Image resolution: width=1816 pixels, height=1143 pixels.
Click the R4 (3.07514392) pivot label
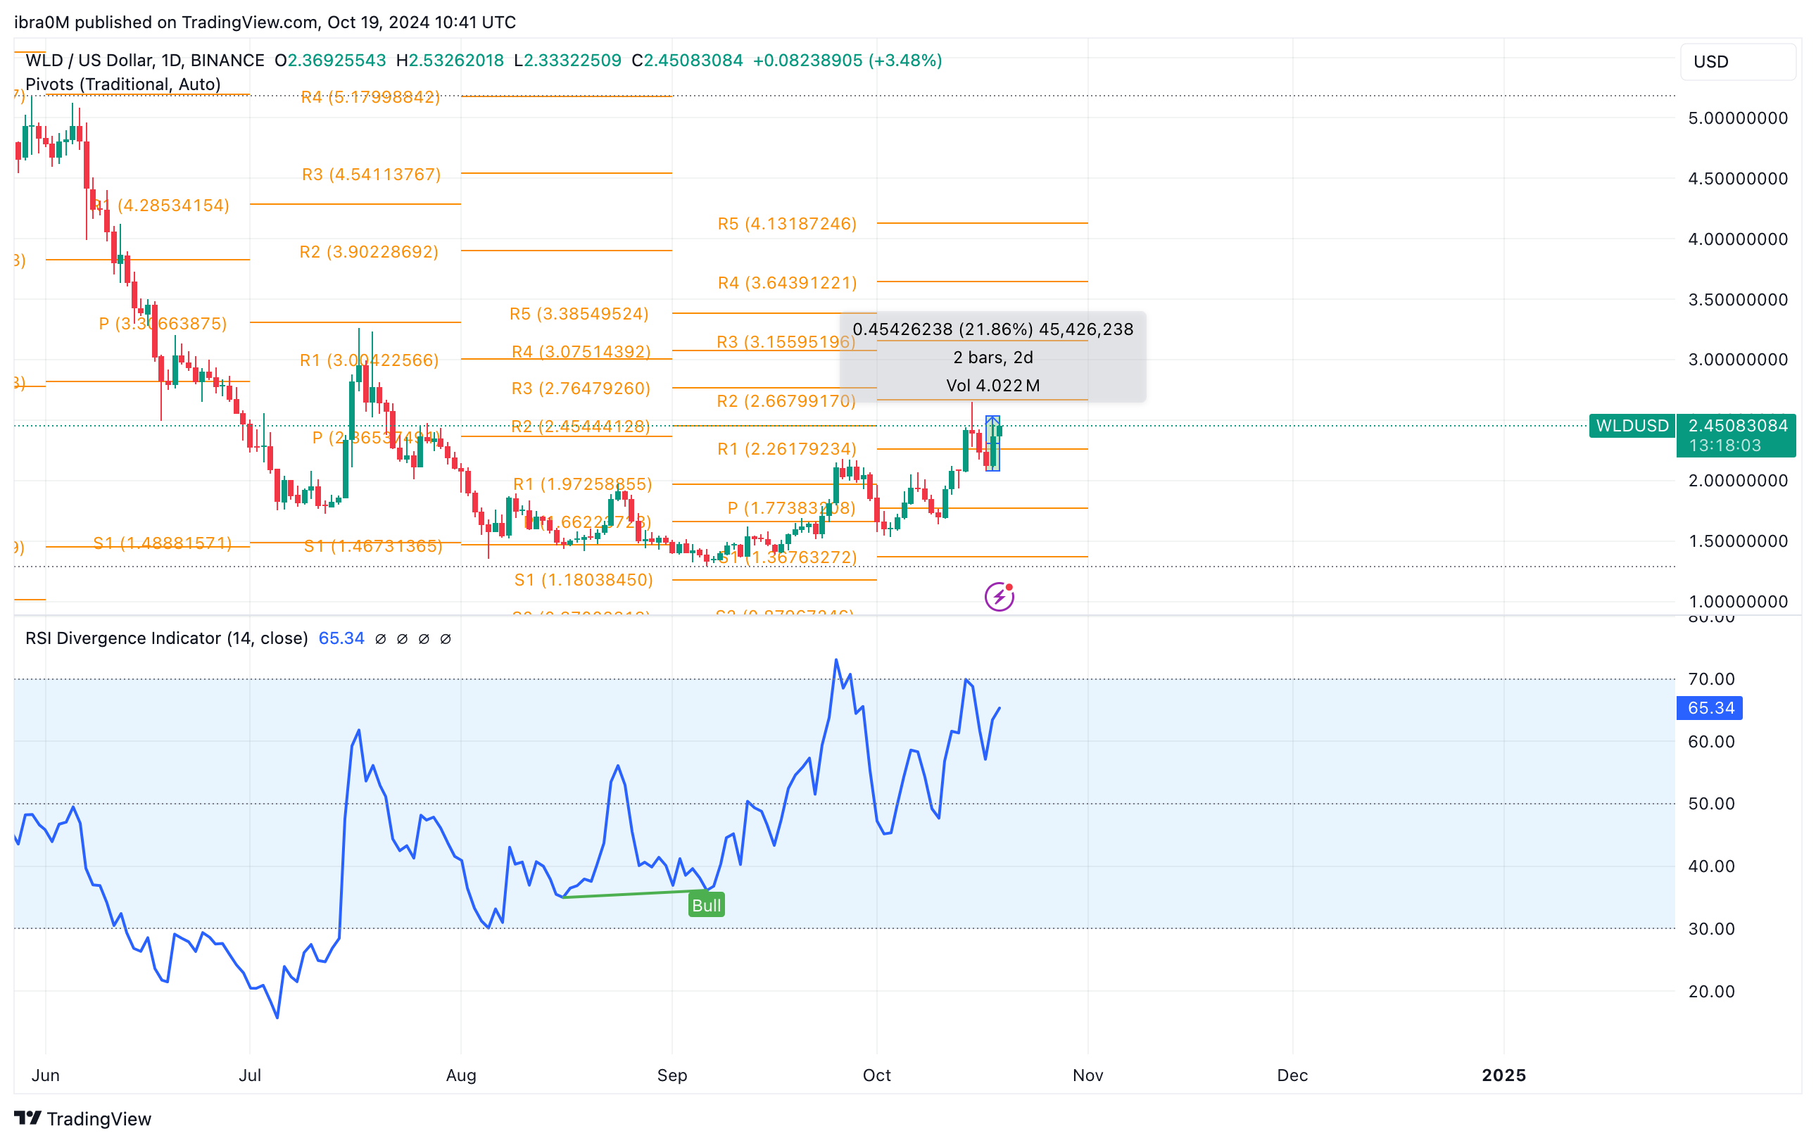581,351
